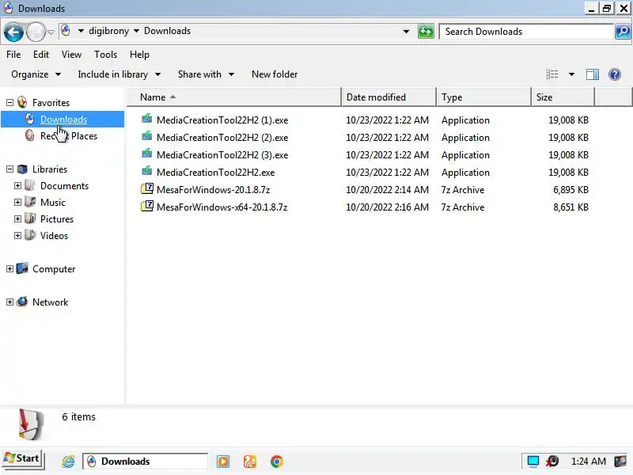Image resolution: width=633 pixels, height=475 pixels.
Task: Select Computer in navigation pane
Action: coord(54,269)
